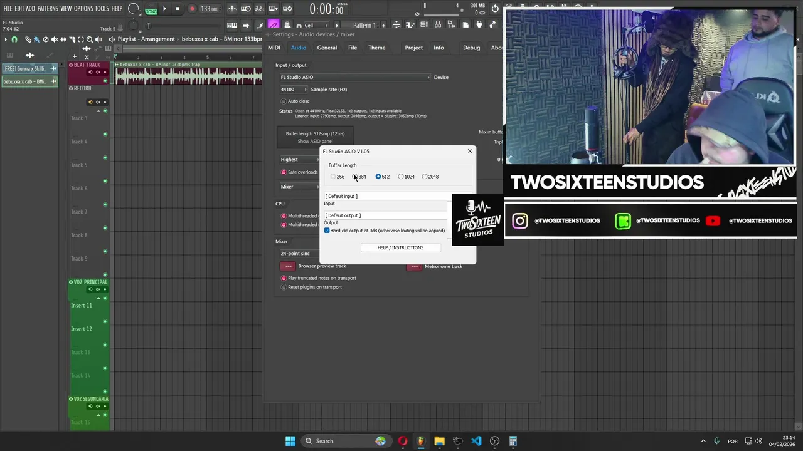Start playback with the Play button
This screenshot has width=803, height=451.
pyautogui.click(x=164, y=9)
